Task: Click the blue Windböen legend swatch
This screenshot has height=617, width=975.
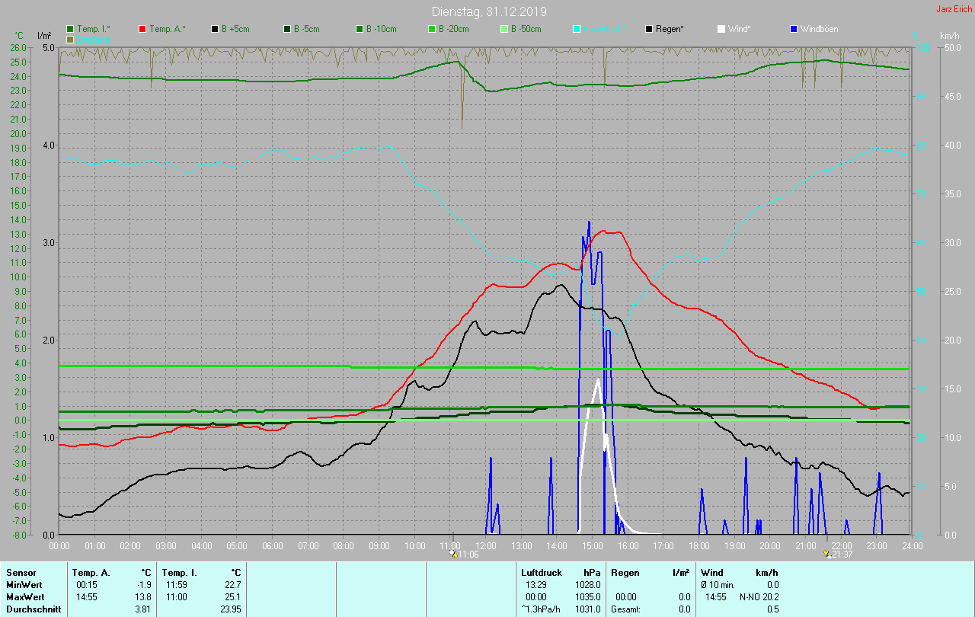Action: [794, 29]
